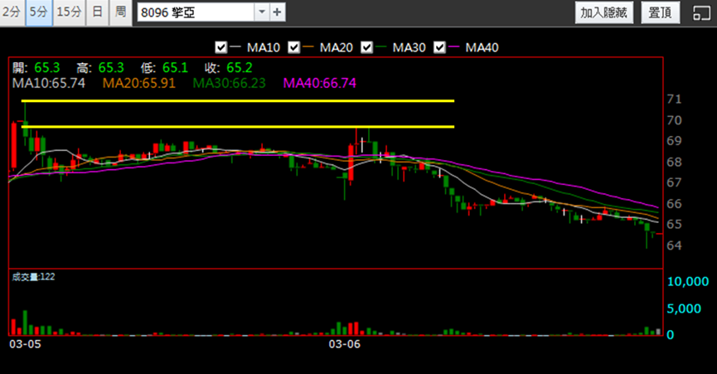Toggle the MA10 checkbox
Screen dimensions: 717x374
[x=221, y=47]
